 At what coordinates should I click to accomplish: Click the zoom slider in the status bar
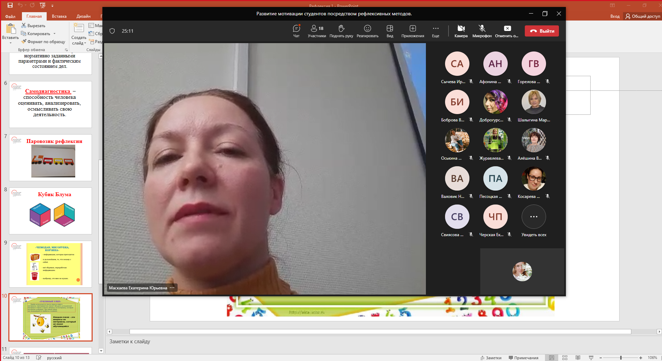pyautogui.click(x=621, y=358)
